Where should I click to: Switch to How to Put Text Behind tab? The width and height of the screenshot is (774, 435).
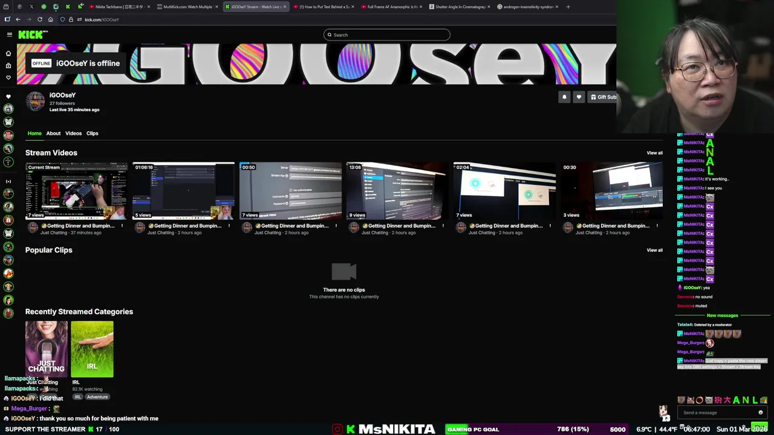click(325, 7)
